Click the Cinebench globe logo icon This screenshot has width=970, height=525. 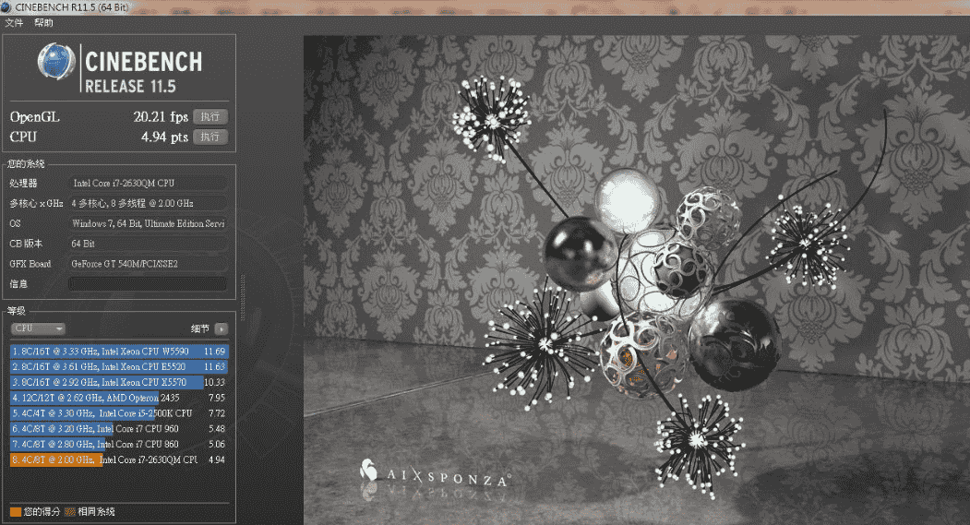pos(56,61)
